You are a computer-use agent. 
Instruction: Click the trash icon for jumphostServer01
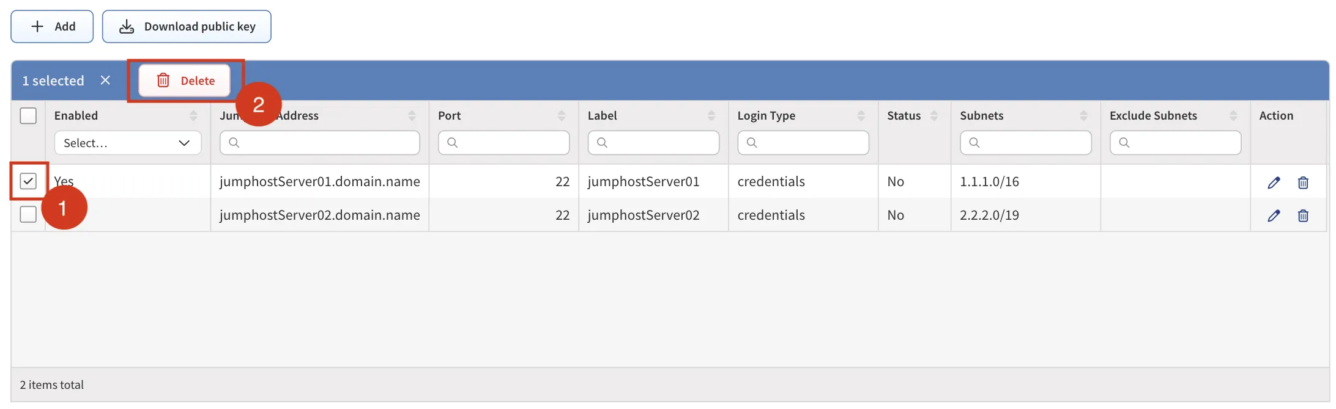1303,183
